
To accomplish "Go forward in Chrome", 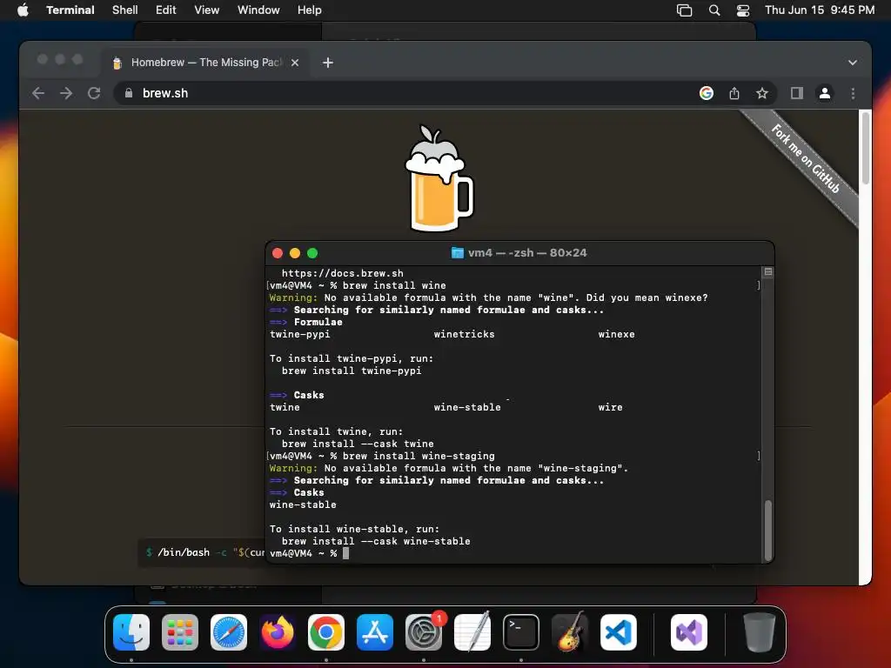I will point(66,93).
